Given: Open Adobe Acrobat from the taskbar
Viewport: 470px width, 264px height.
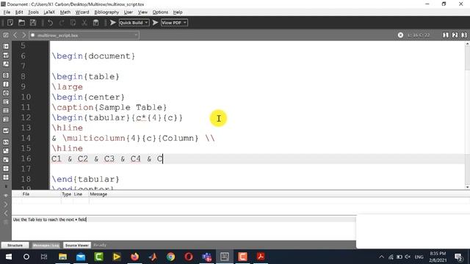Looking at the screenshot, I should tap(261, 257).
